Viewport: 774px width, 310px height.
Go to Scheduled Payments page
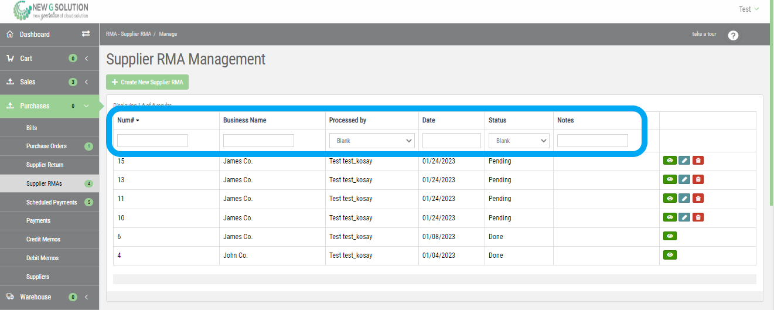point(51,202)
